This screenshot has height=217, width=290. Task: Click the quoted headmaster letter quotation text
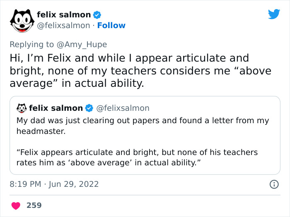[x=137, y=157]
